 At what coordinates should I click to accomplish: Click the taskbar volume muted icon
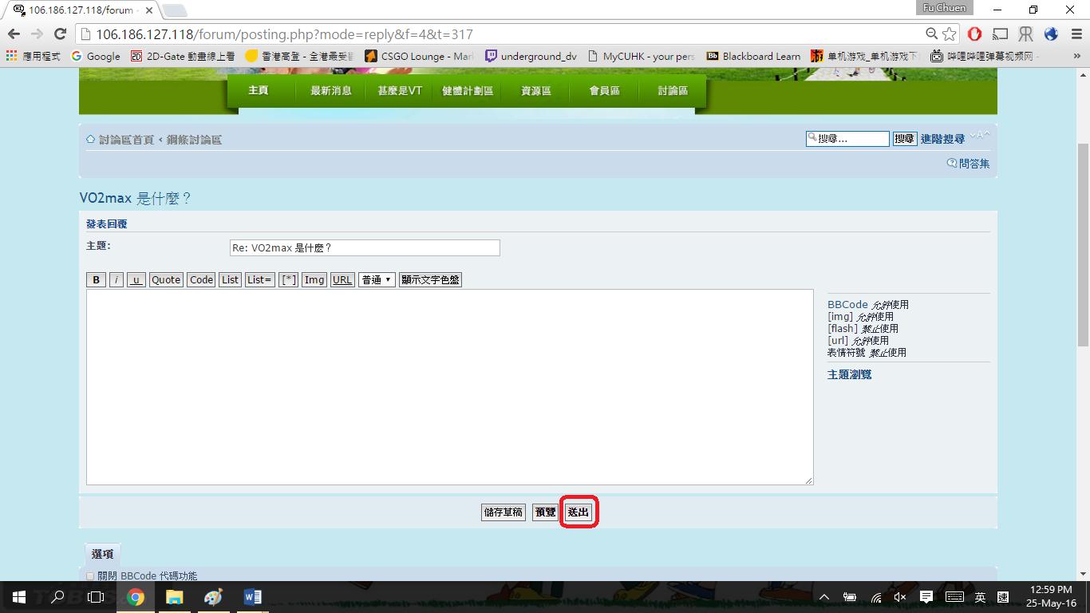point(900,597)
